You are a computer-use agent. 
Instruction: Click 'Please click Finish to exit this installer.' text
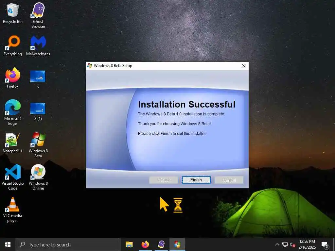tap(172, 134)
